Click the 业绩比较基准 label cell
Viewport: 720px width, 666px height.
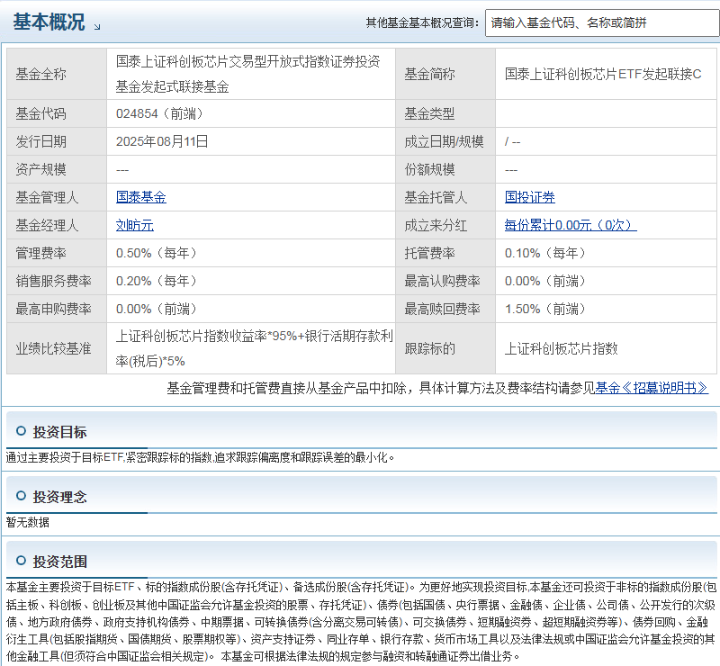(57, 348)
